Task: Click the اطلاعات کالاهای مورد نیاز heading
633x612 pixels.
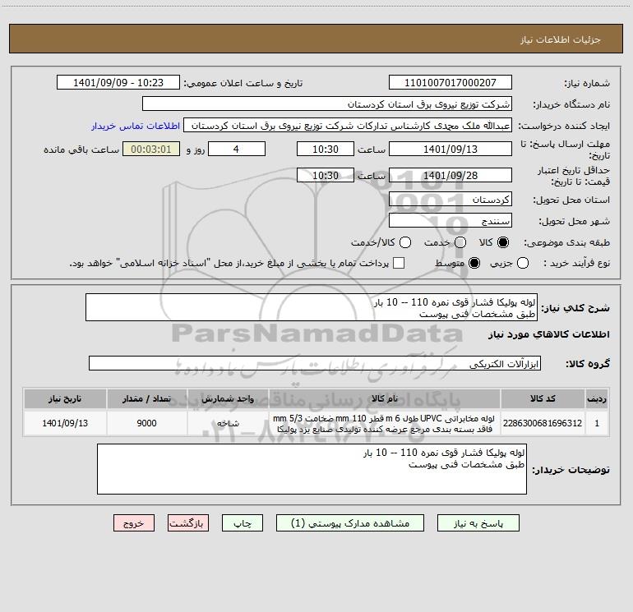Action: (548, 334)
